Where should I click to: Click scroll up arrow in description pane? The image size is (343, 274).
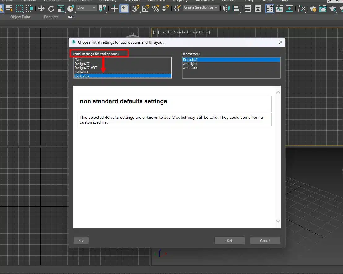[278, 92]
